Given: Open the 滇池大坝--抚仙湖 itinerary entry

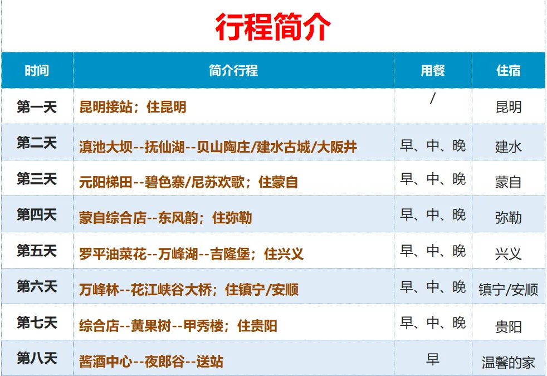Looking at the screenshot, I should (218, 147).
